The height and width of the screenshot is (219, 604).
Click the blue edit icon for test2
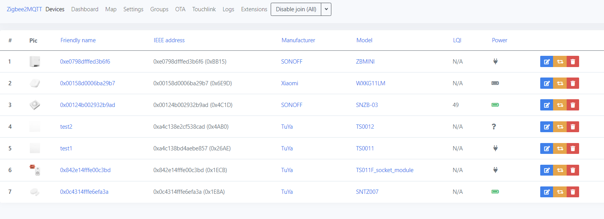pyautogui.click(x=546, y=127)
